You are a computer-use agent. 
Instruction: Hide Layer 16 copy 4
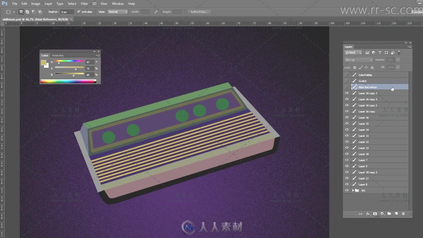tap(347, 93)
